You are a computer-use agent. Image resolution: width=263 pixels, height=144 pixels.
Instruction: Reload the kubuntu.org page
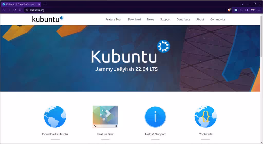[x=15, y=10]
